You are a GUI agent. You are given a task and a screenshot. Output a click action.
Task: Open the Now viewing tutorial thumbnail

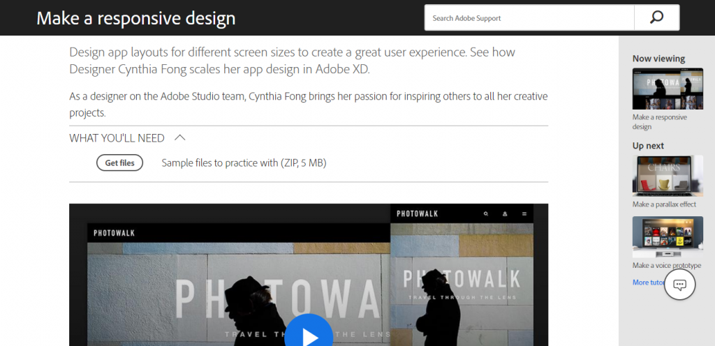point(668,89)
